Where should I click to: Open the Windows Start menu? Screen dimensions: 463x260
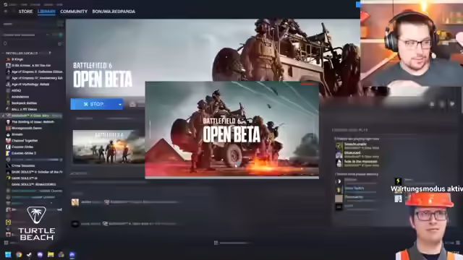click(x=8, y=254)
